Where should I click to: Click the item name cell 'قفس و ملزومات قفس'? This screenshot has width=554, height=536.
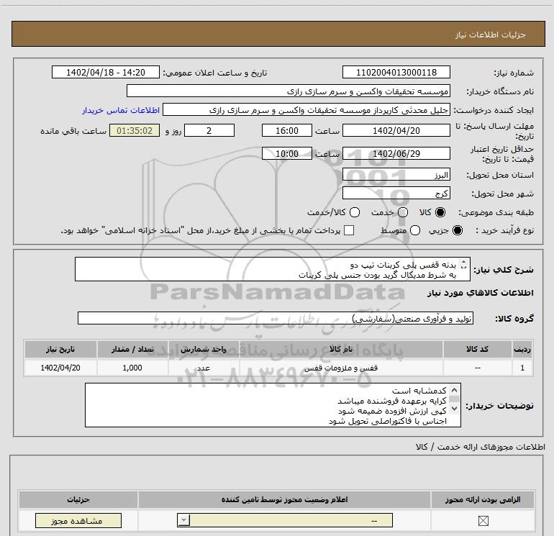341,368
